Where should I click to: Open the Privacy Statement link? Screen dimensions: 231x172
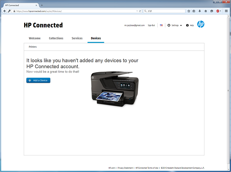pos(125,168)
